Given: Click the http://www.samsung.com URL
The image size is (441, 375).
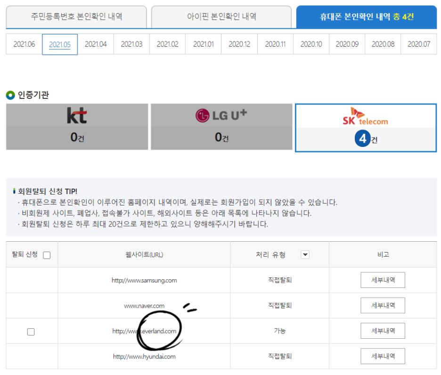Looking at the screenshot, I should tap(144, 280).
